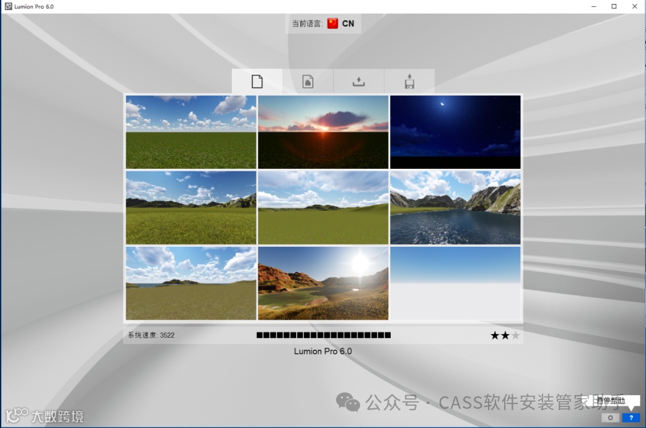Open the mountain lake scene template
This screenshot has height=428, width=646.
tap(455, 208)
